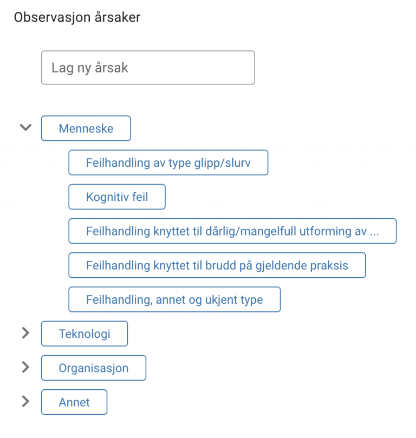Select 'Feilhandling knyttet til dårlig/mangelfull utforming'

(232, 231)
